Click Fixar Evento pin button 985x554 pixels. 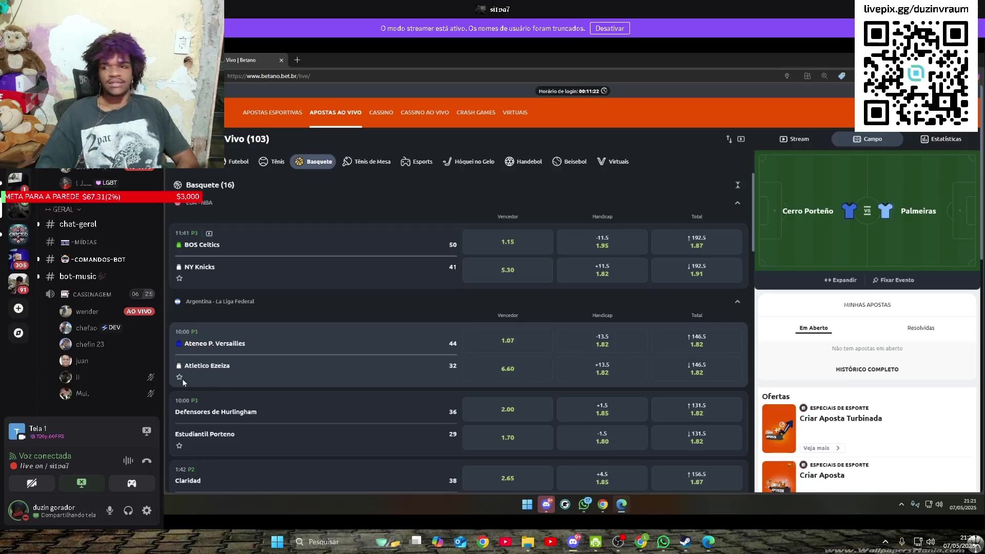pyautogui.click(x=893, y=280)
